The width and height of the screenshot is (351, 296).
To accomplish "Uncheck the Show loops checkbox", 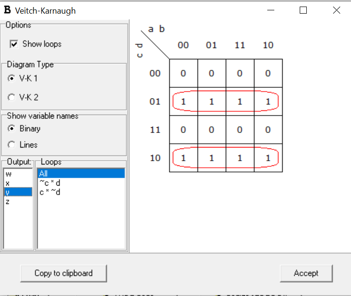I will (x=14, y=44).
